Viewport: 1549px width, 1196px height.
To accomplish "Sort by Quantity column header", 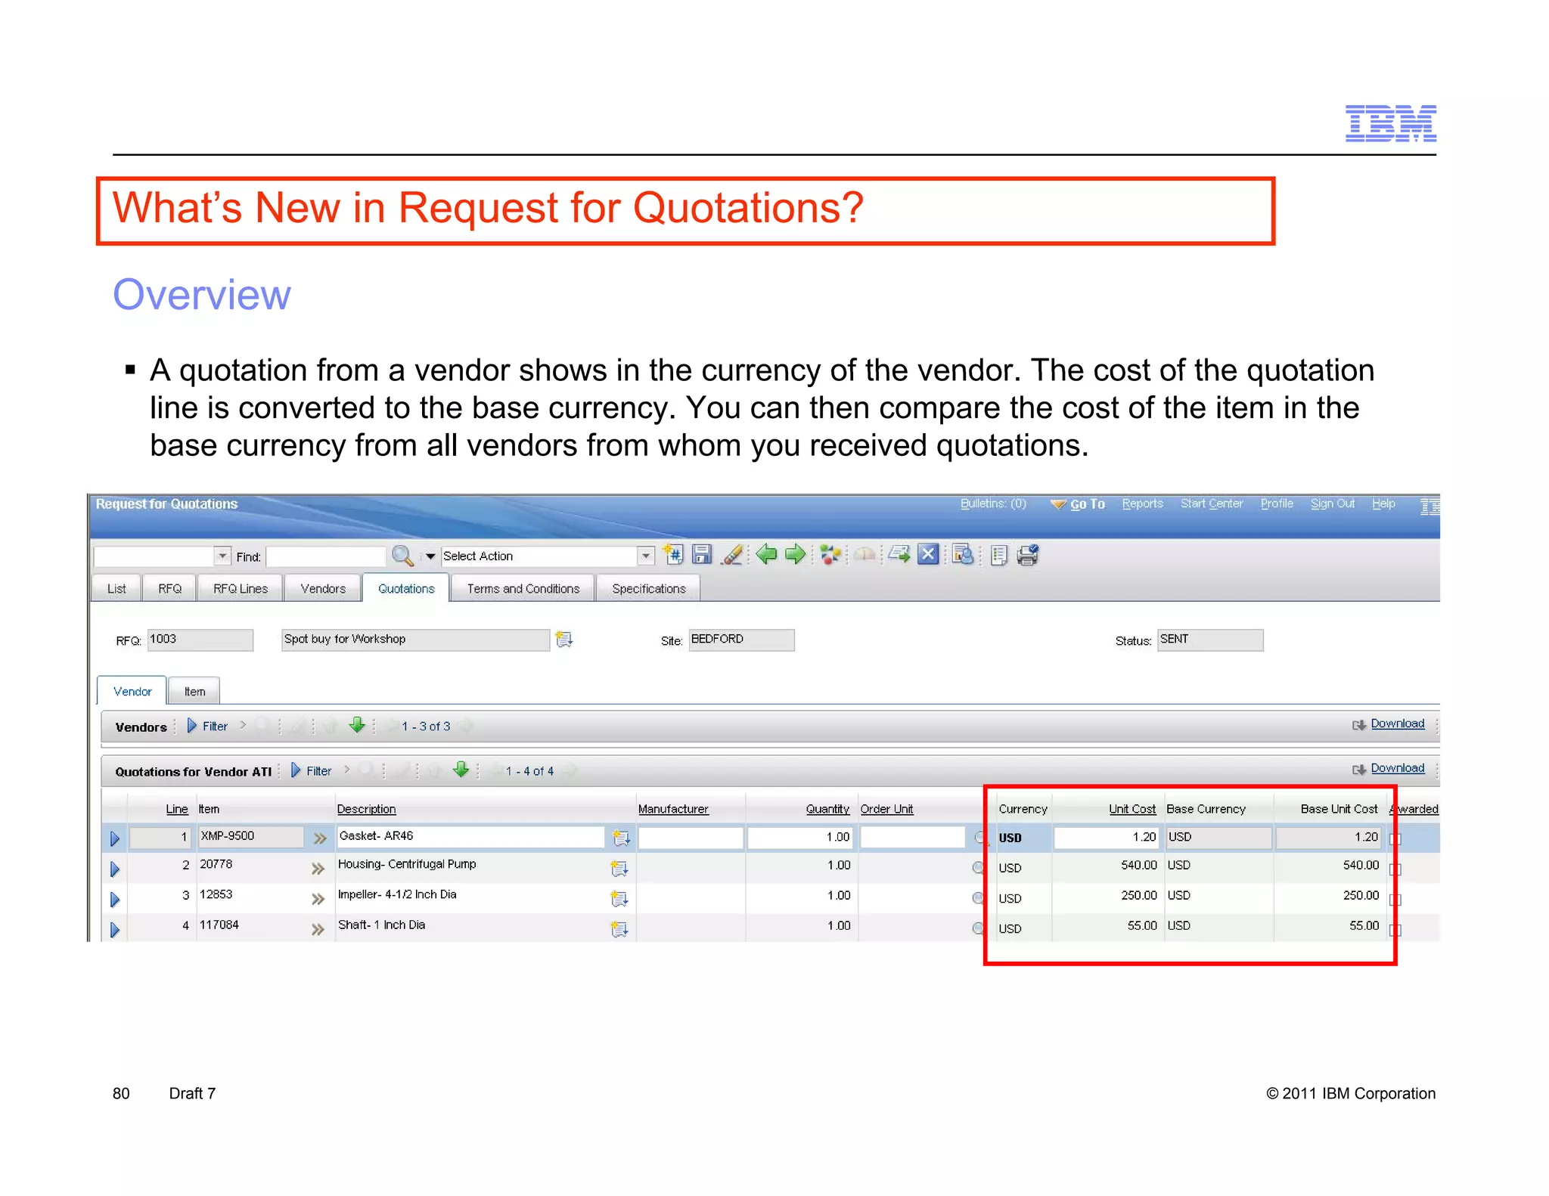I will [x=827, y=809].
